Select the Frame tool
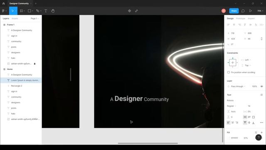Screen dimensions: 266x150 pos(21,11)
